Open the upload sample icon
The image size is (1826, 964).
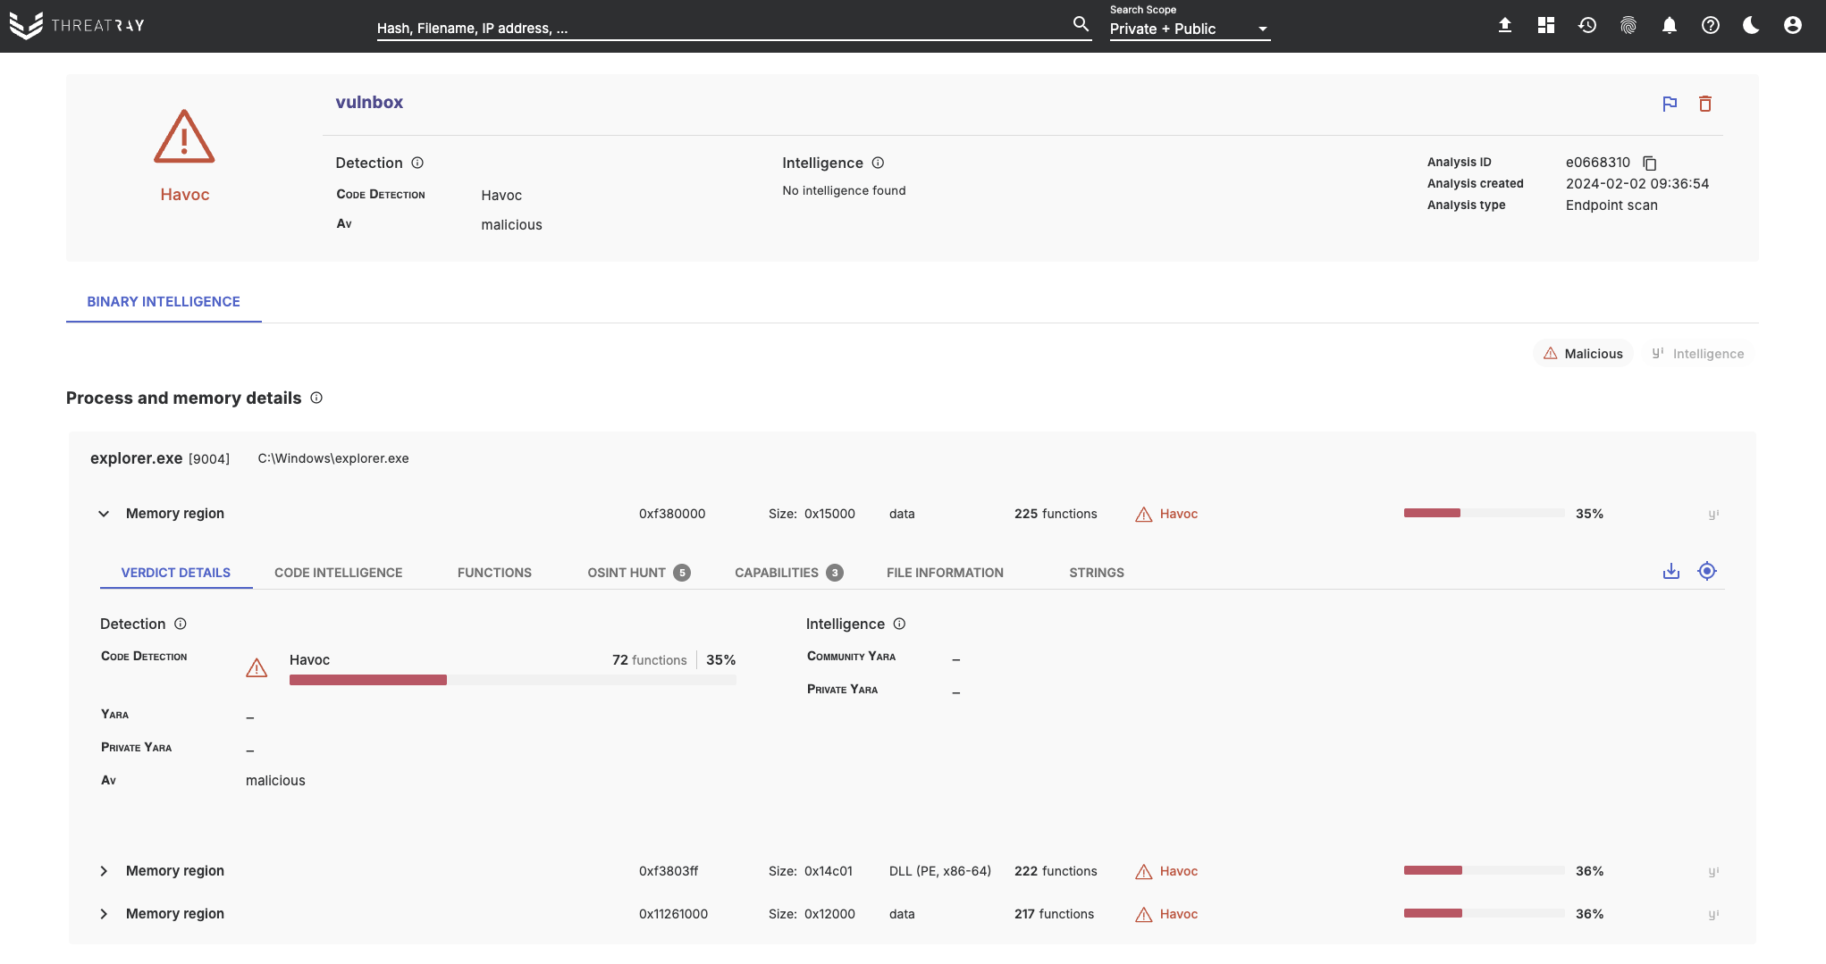(1505, 25)
